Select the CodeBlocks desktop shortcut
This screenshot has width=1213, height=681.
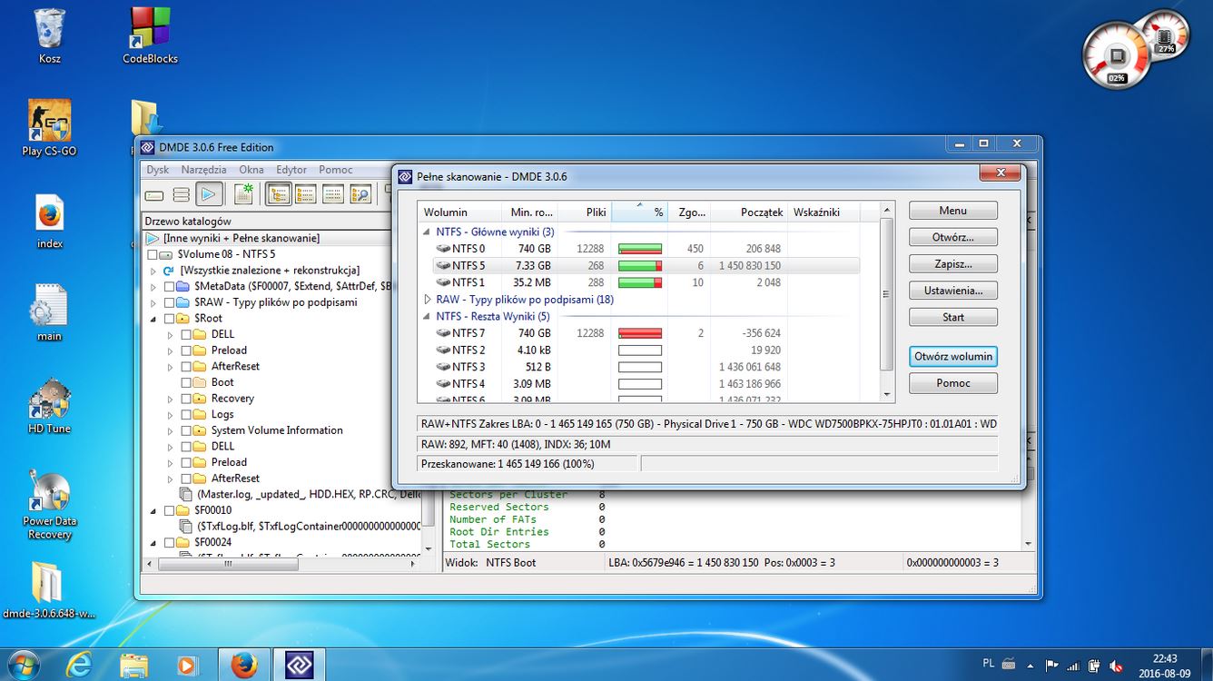coord(150,36)
